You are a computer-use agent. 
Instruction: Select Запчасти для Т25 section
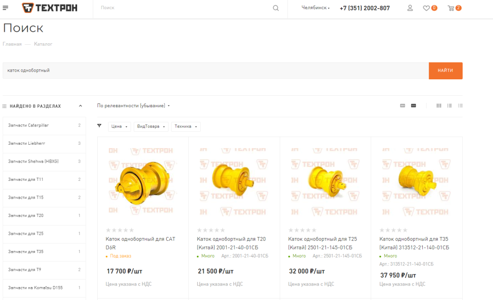tap(44, 234)
